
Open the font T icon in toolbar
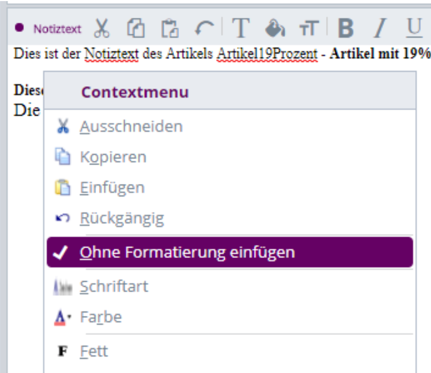(x=240, y=29)
